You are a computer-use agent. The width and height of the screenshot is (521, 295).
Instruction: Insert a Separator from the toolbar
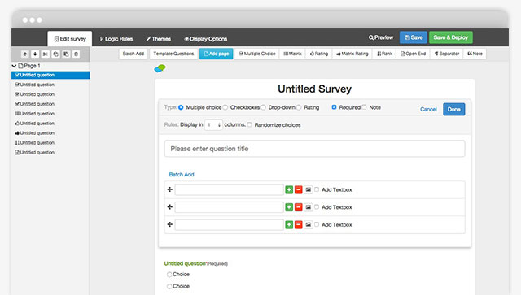click(447, 54)
